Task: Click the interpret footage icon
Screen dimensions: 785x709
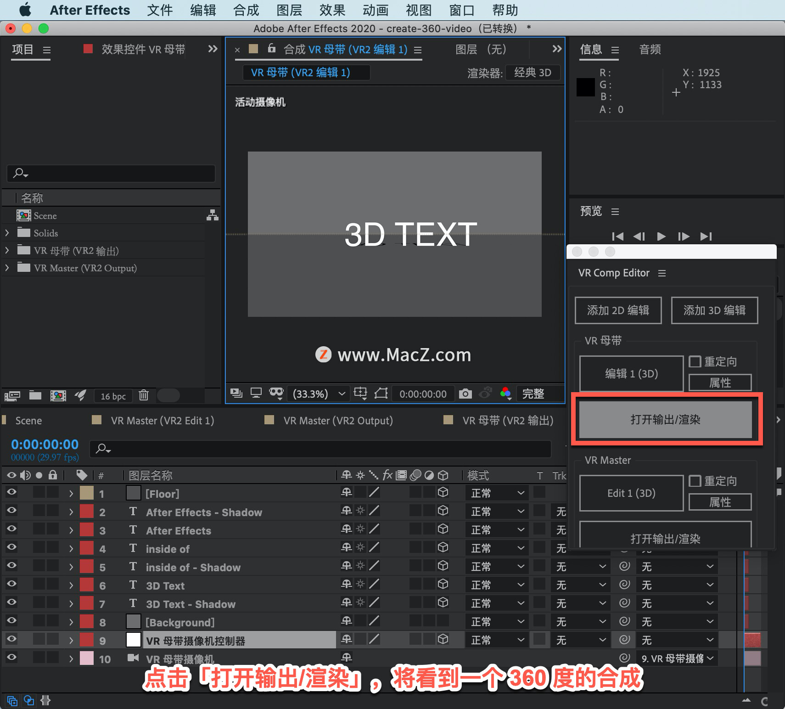Action: coord(12,395)
